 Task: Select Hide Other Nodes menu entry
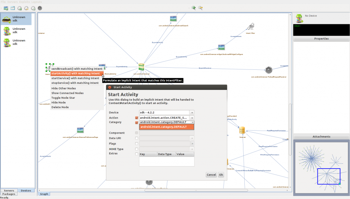click(77, 89)
